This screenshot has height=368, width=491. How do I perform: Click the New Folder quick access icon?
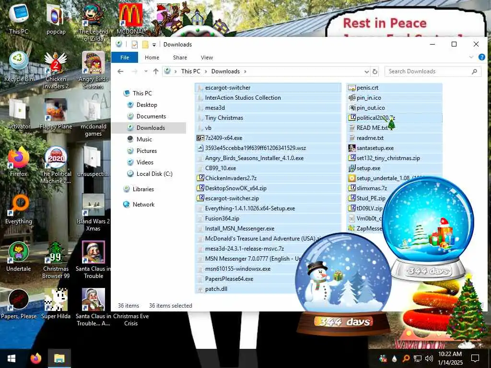coord(145,45)
